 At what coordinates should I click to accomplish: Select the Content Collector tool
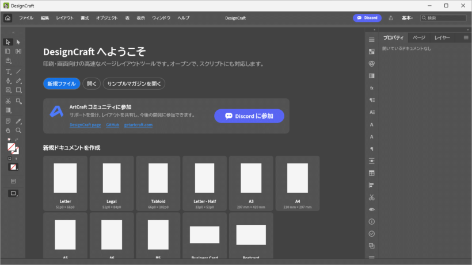click(8, 61)
